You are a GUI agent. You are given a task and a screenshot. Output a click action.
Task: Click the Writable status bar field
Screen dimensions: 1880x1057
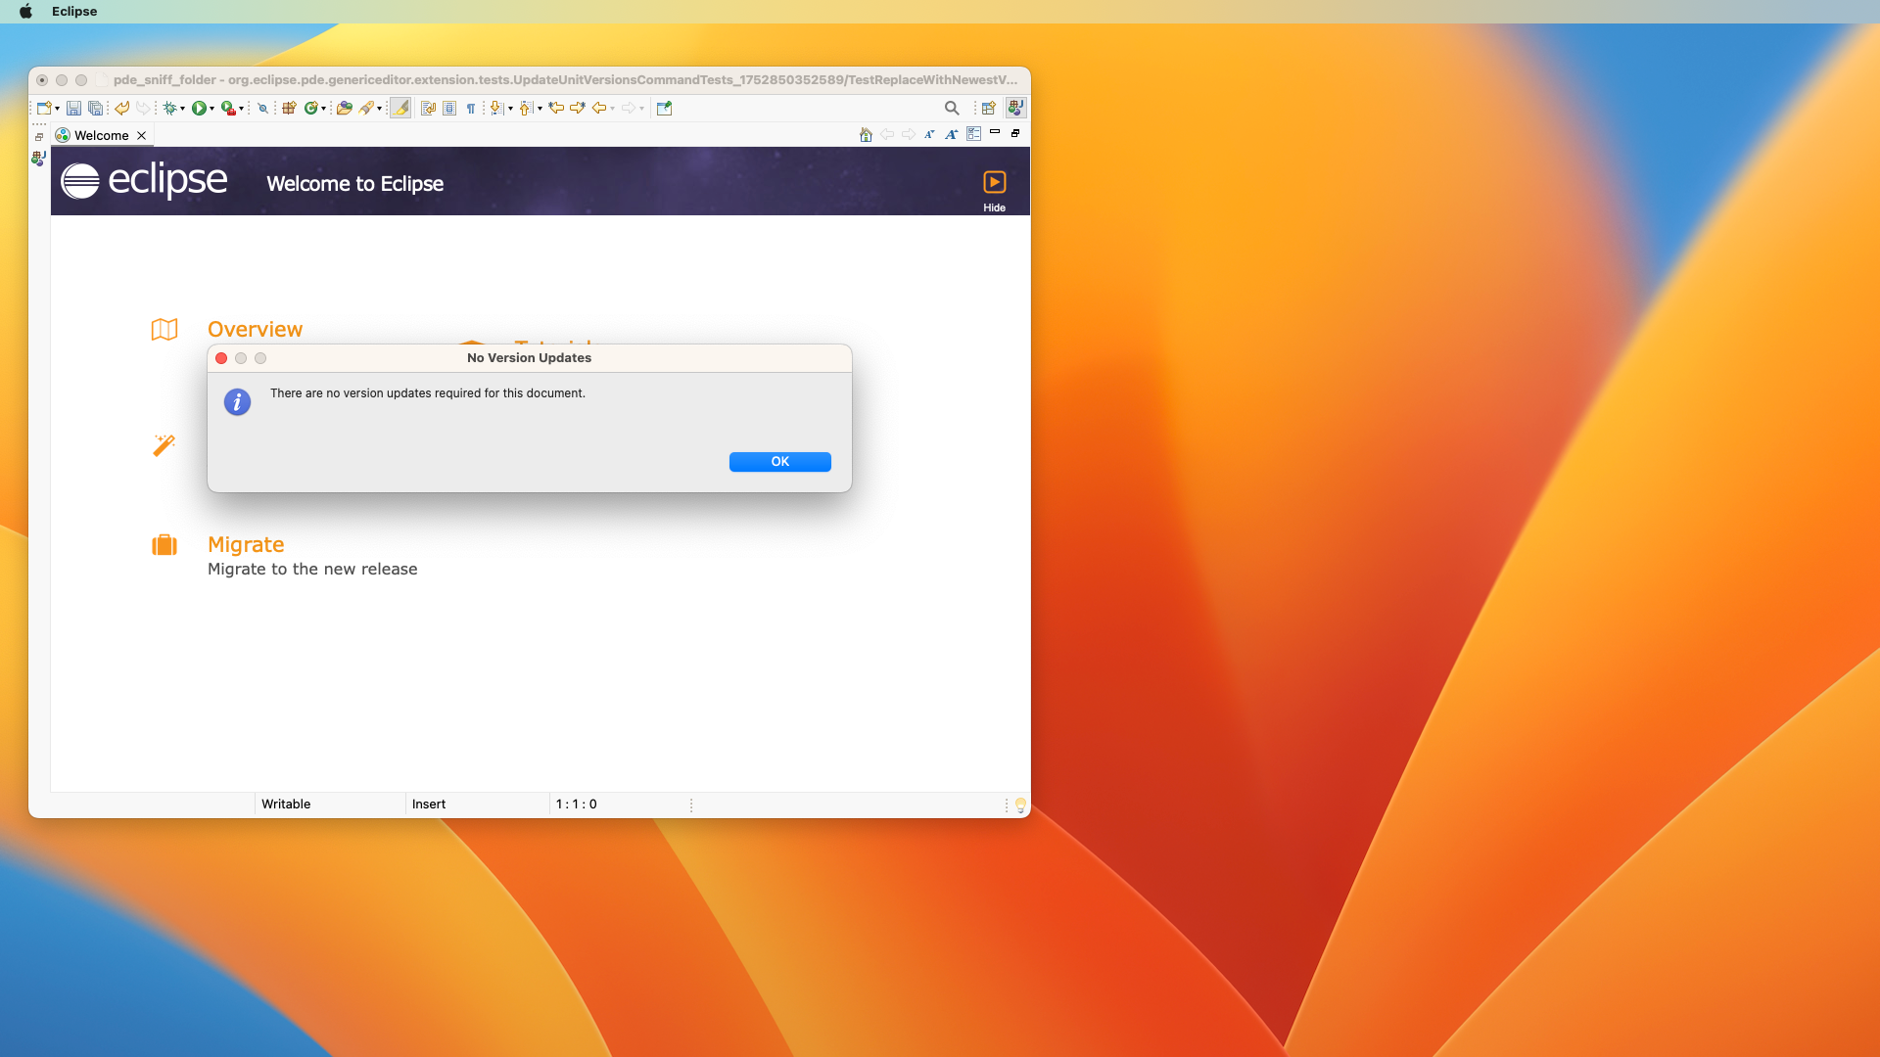point(330,804)
